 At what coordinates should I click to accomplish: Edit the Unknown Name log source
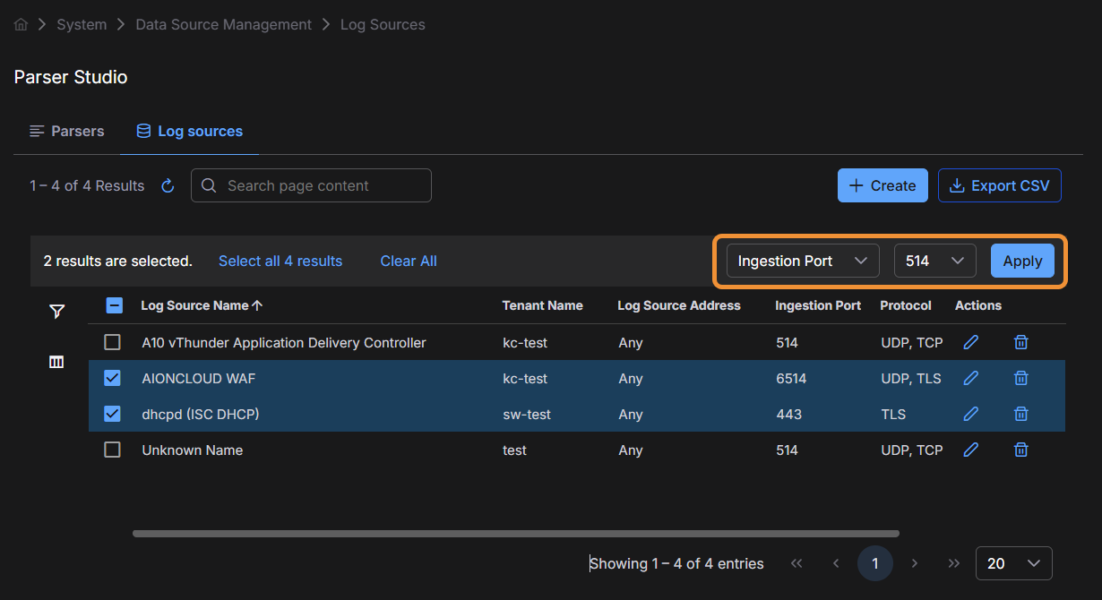point(970,450)
